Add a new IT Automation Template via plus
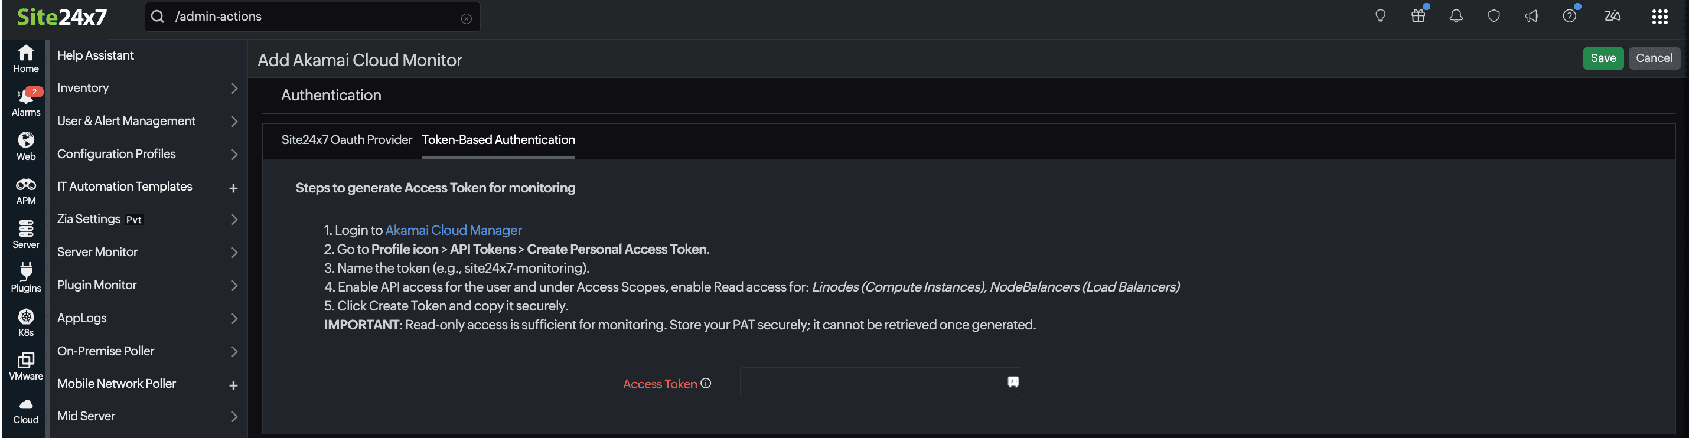The width and height of the screenshot is (1689, 438). (x=233, y=188)
